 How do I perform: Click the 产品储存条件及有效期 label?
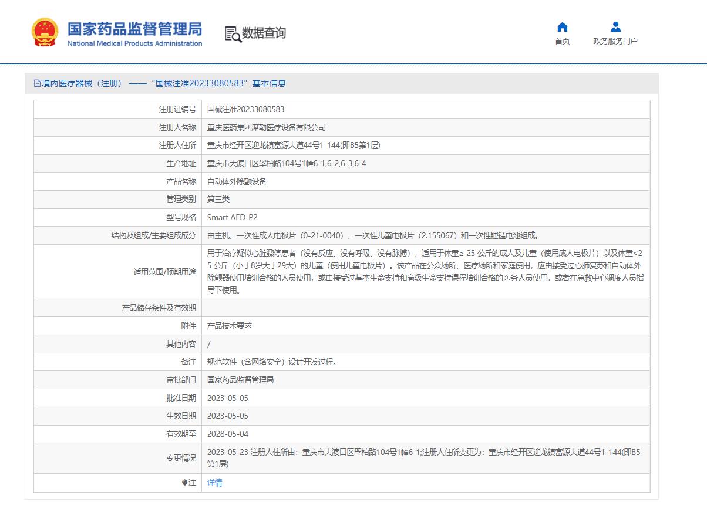[159, 308]
